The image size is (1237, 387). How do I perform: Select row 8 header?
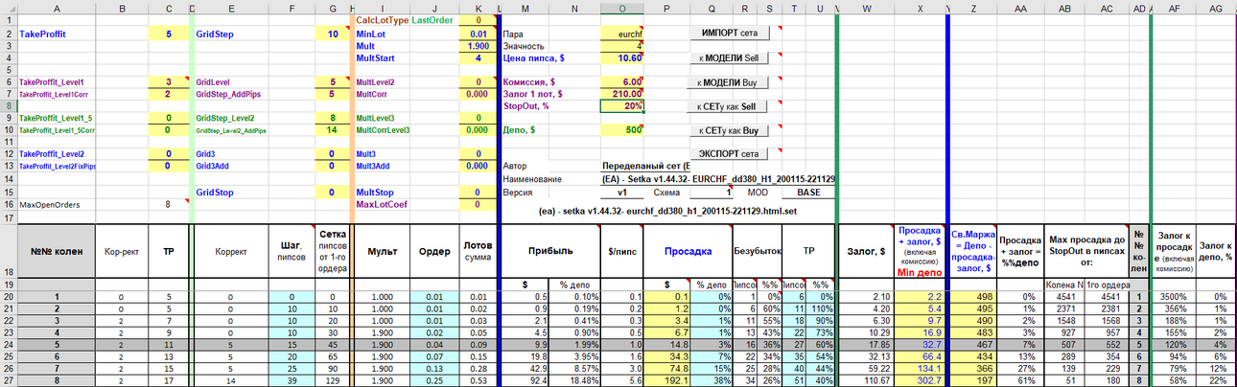pyautogui.click(x=9, y=106)
